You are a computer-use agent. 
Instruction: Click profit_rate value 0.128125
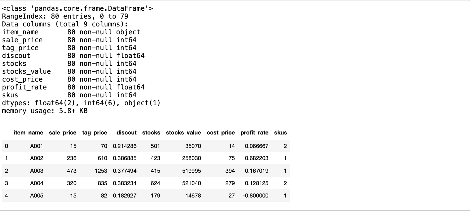pos(257,183)
